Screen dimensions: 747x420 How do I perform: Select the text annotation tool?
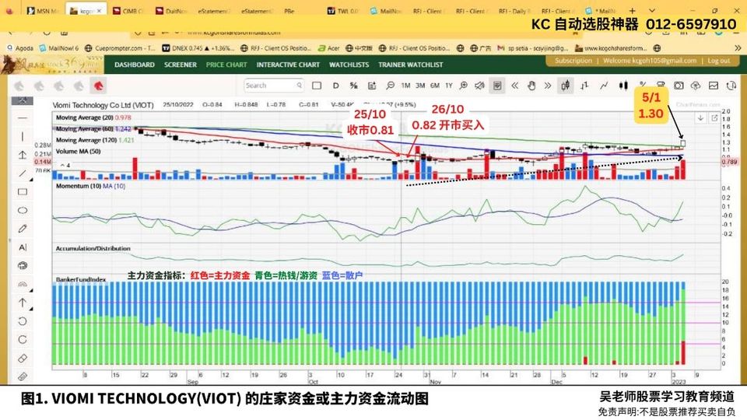tap(23, 247)
